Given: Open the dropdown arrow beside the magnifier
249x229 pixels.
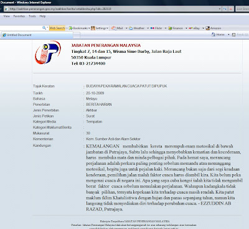Looking at the screenshot, I should coord(47,28).
